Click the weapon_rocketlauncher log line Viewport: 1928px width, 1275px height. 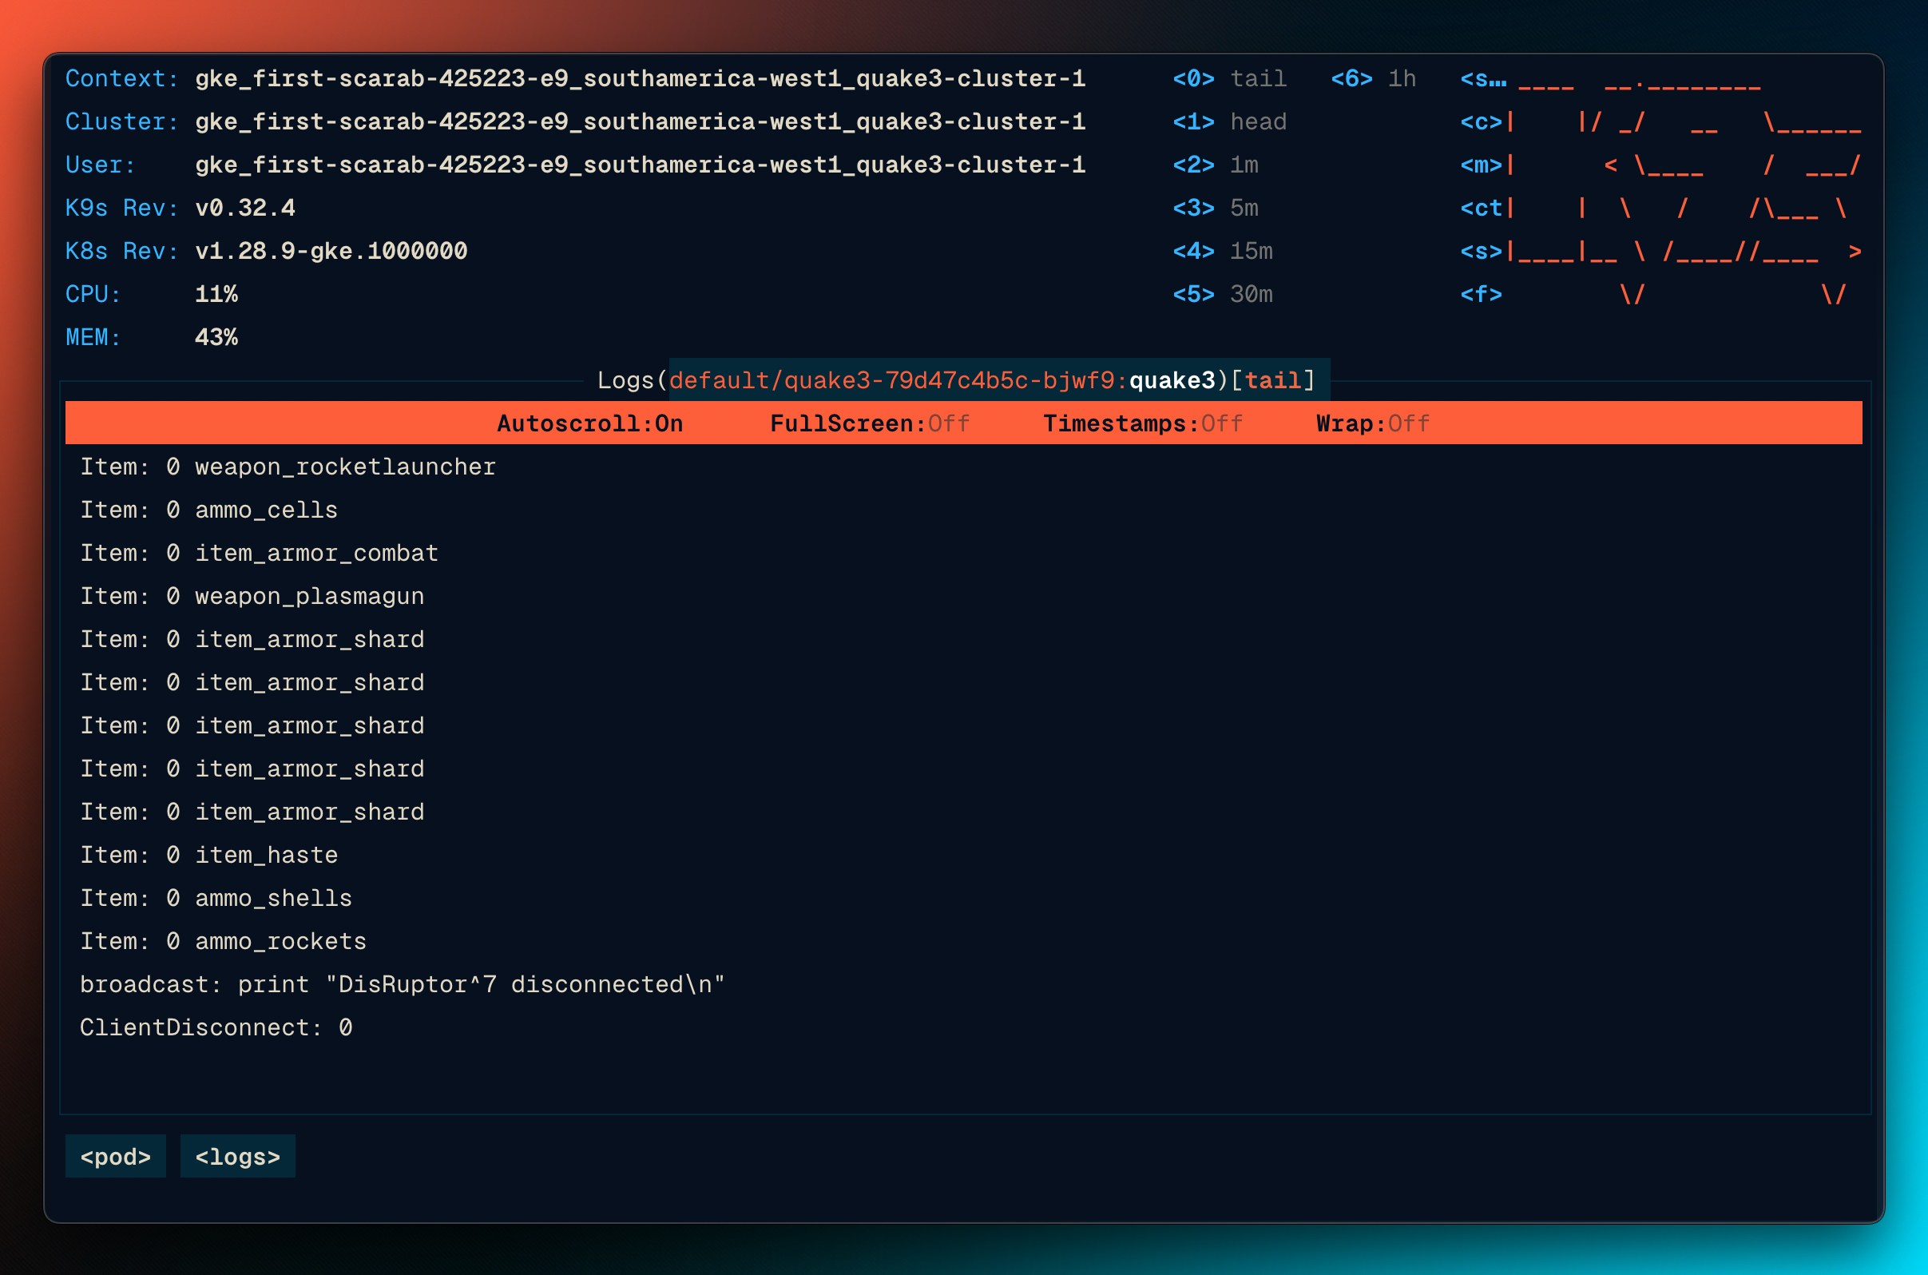pyautogui.click(x=288, y=467)
